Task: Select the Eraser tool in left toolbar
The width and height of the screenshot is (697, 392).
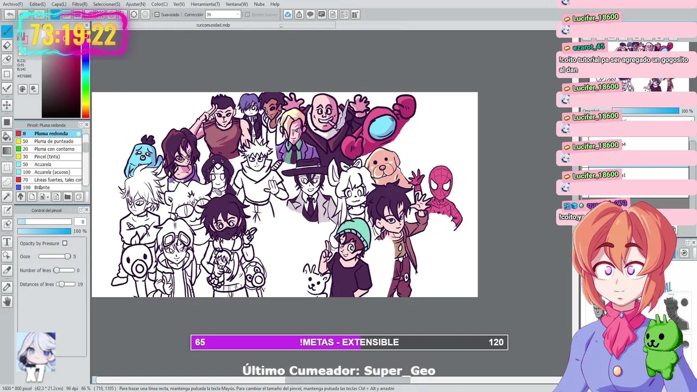Action: click(7, 46)
